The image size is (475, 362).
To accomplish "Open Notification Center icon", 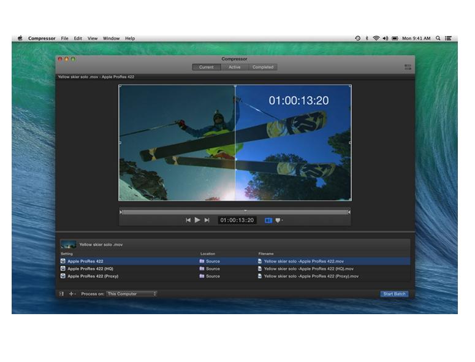I will pyautogui.click(x=448, y=38).
